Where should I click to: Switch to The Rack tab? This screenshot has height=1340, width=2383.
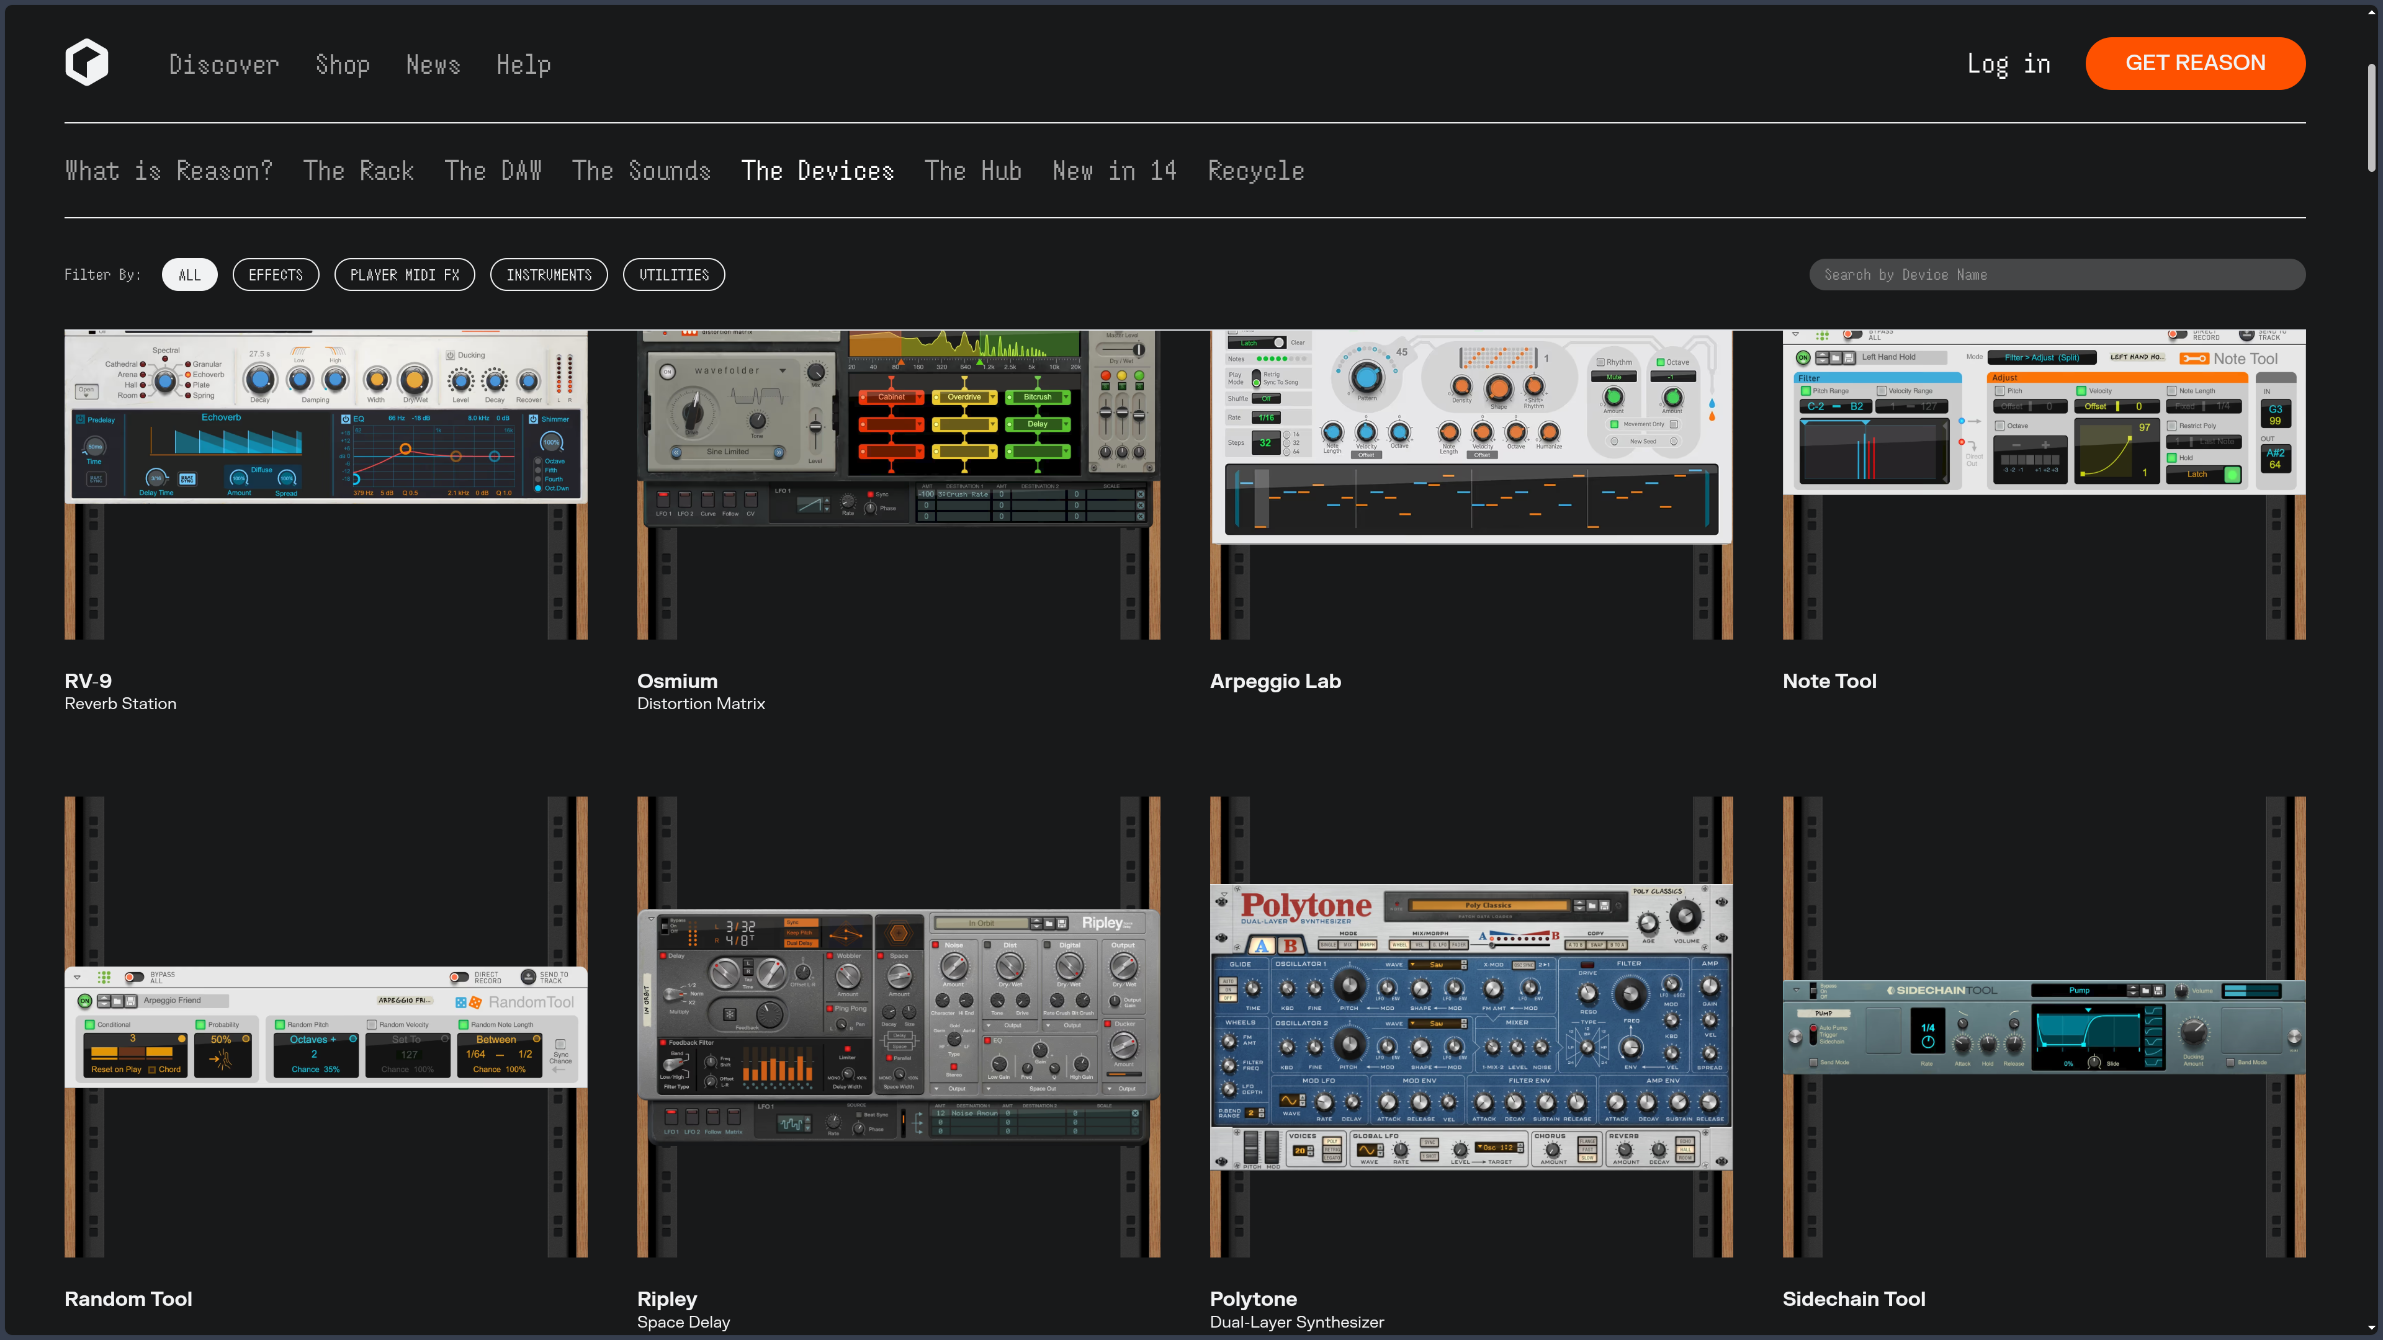(x=359, y=171)
